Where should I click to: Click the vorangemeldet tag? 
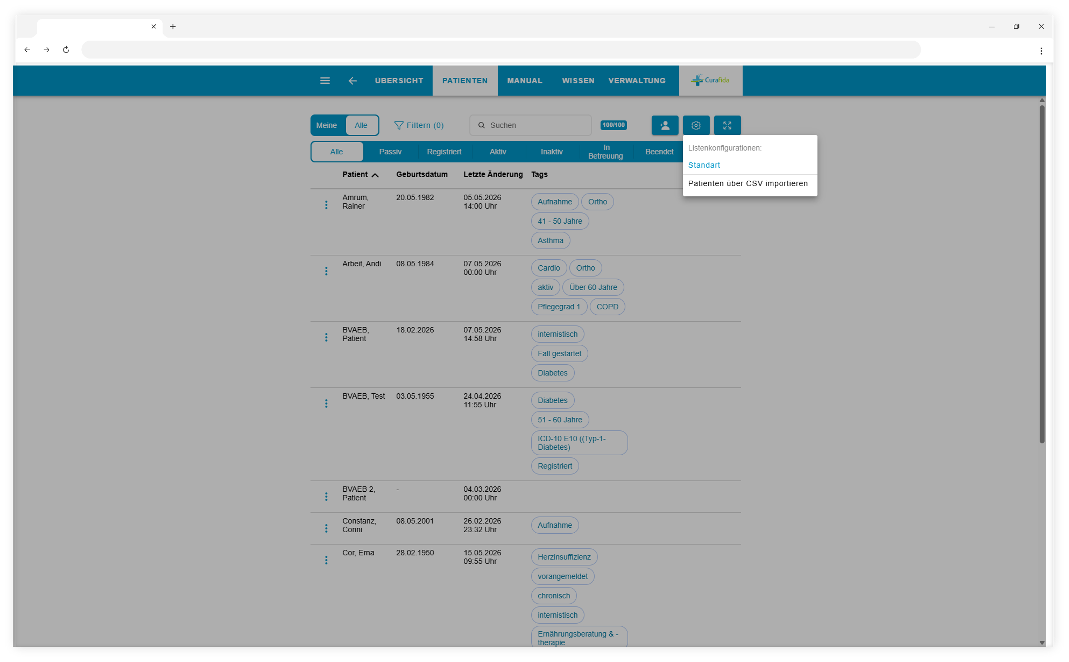(562, 576)
